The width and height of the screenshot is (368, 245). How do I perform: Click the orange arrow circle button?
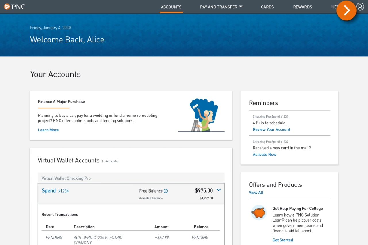pyautogui.click(x=346, y=10)
